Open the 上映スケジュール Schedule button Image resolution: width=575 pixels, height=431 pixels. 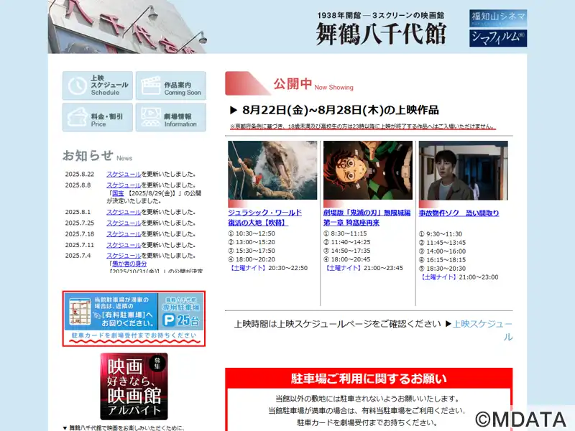point(98,85)
